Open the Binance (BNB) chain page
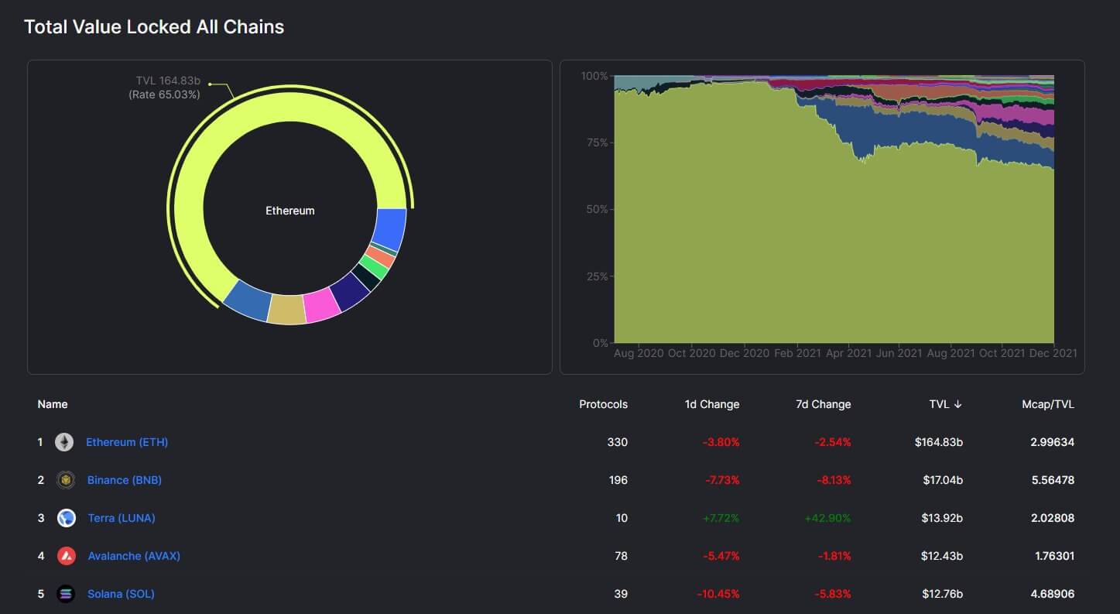1120x614 pixels. click(125, 480)
